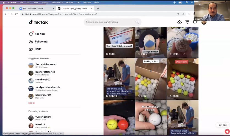Open the 'Packing orders!' video

(x=151, y=79)
